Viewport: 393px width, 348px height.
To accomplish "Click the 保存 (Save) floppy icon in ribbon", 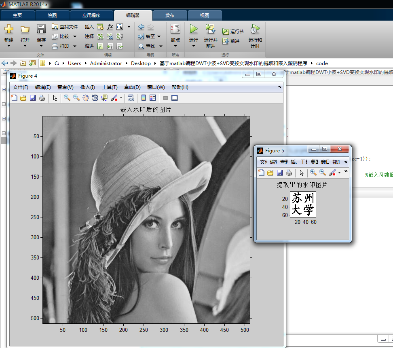I will coord(41,29).
